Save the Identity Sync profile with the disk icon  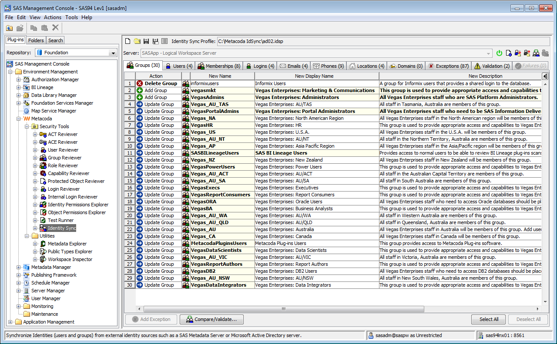click(x=146, y=41)
